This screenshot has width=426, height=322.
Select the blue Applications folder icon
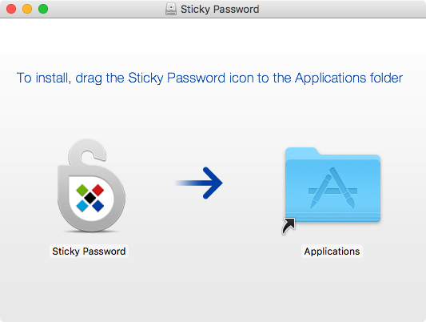(x=332, y=185)
